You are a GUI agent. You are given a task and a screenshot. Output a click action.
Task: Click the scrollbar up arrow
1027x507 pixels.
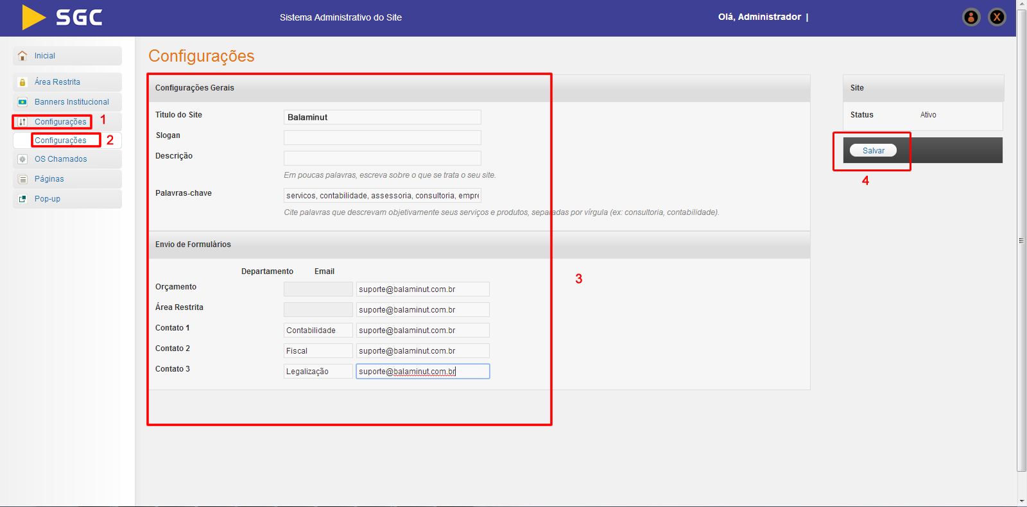coord(1021,4)
